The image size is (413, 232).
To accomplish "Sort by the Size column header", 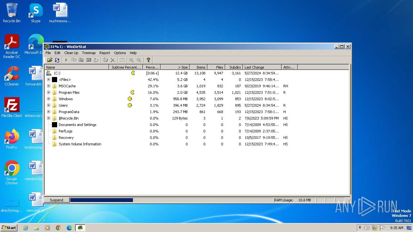I will coord(175,67).
